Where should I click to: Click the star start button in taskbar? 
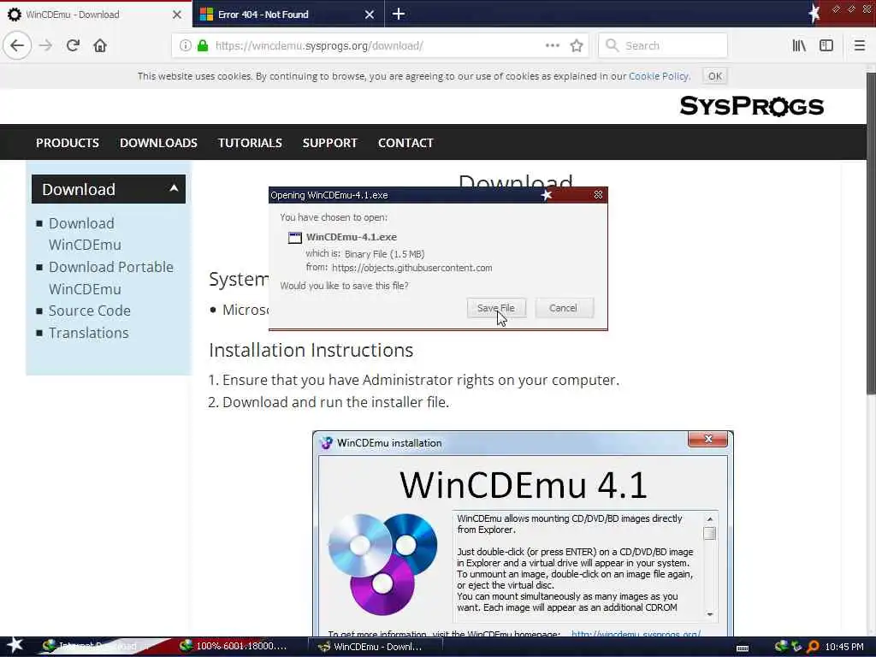15,646
